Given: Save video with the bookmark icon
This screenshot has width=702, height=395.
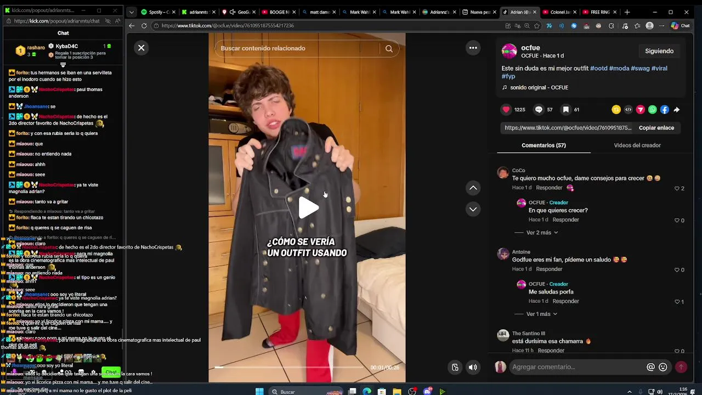Looking at the screenshot, I should click(x=565, y=110).
